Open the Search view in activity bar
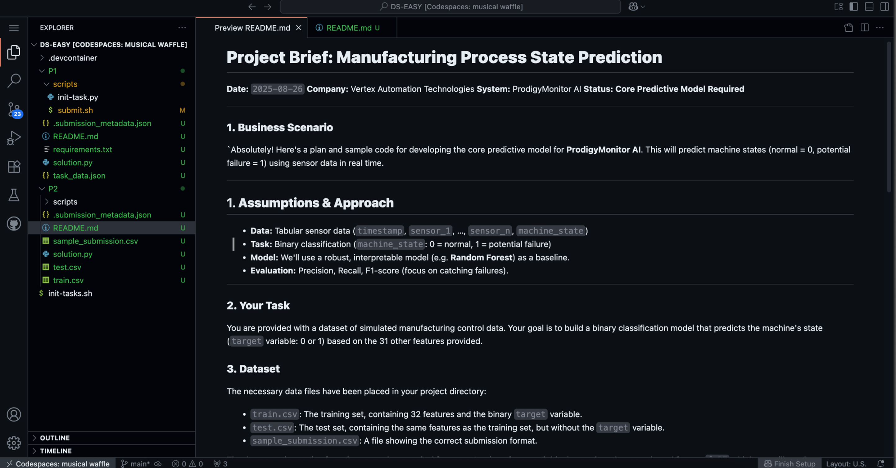The height and width of the screenshot is (468, 896). (14, 81)
